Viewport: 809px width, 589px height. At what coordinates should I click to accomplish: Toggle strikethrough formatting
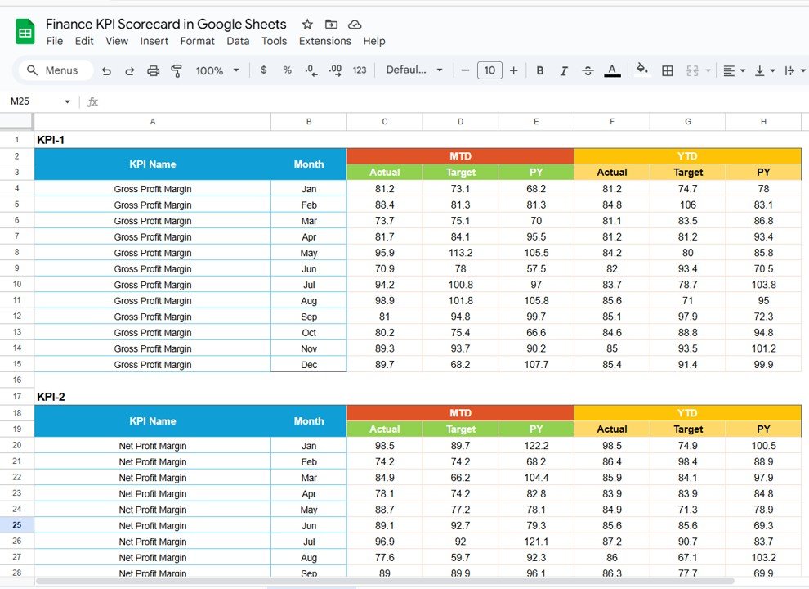tap(588, 71)
